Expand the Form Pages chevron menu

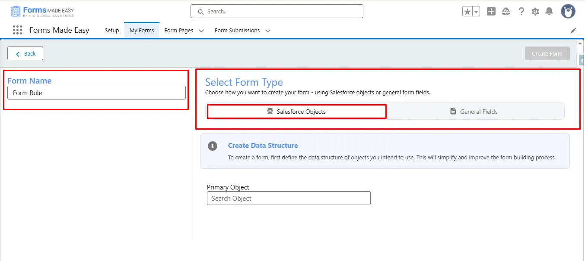point(201,31)
